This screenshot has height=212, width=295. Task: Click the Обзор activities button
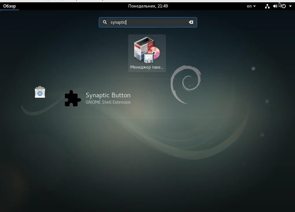[9, 6]
